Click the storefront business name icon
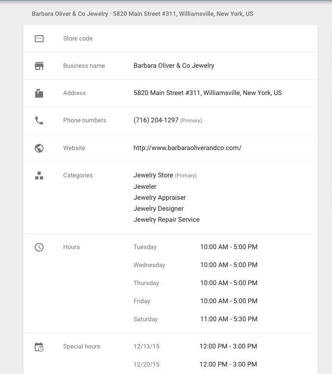This screenshot has width=332, height=374. click(39, 66)
